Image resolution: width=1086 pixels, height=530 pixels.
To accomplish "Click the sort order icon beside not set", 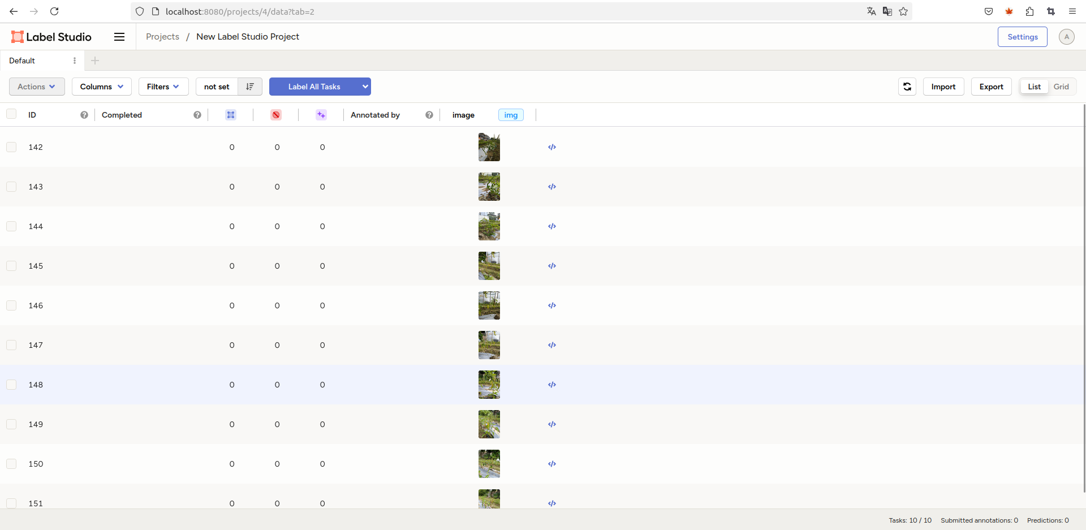I will pos(250,87).
